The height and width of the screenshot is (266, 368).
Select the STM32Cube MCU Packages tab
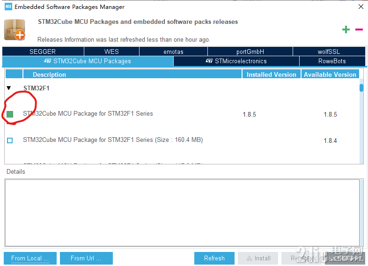88,61
